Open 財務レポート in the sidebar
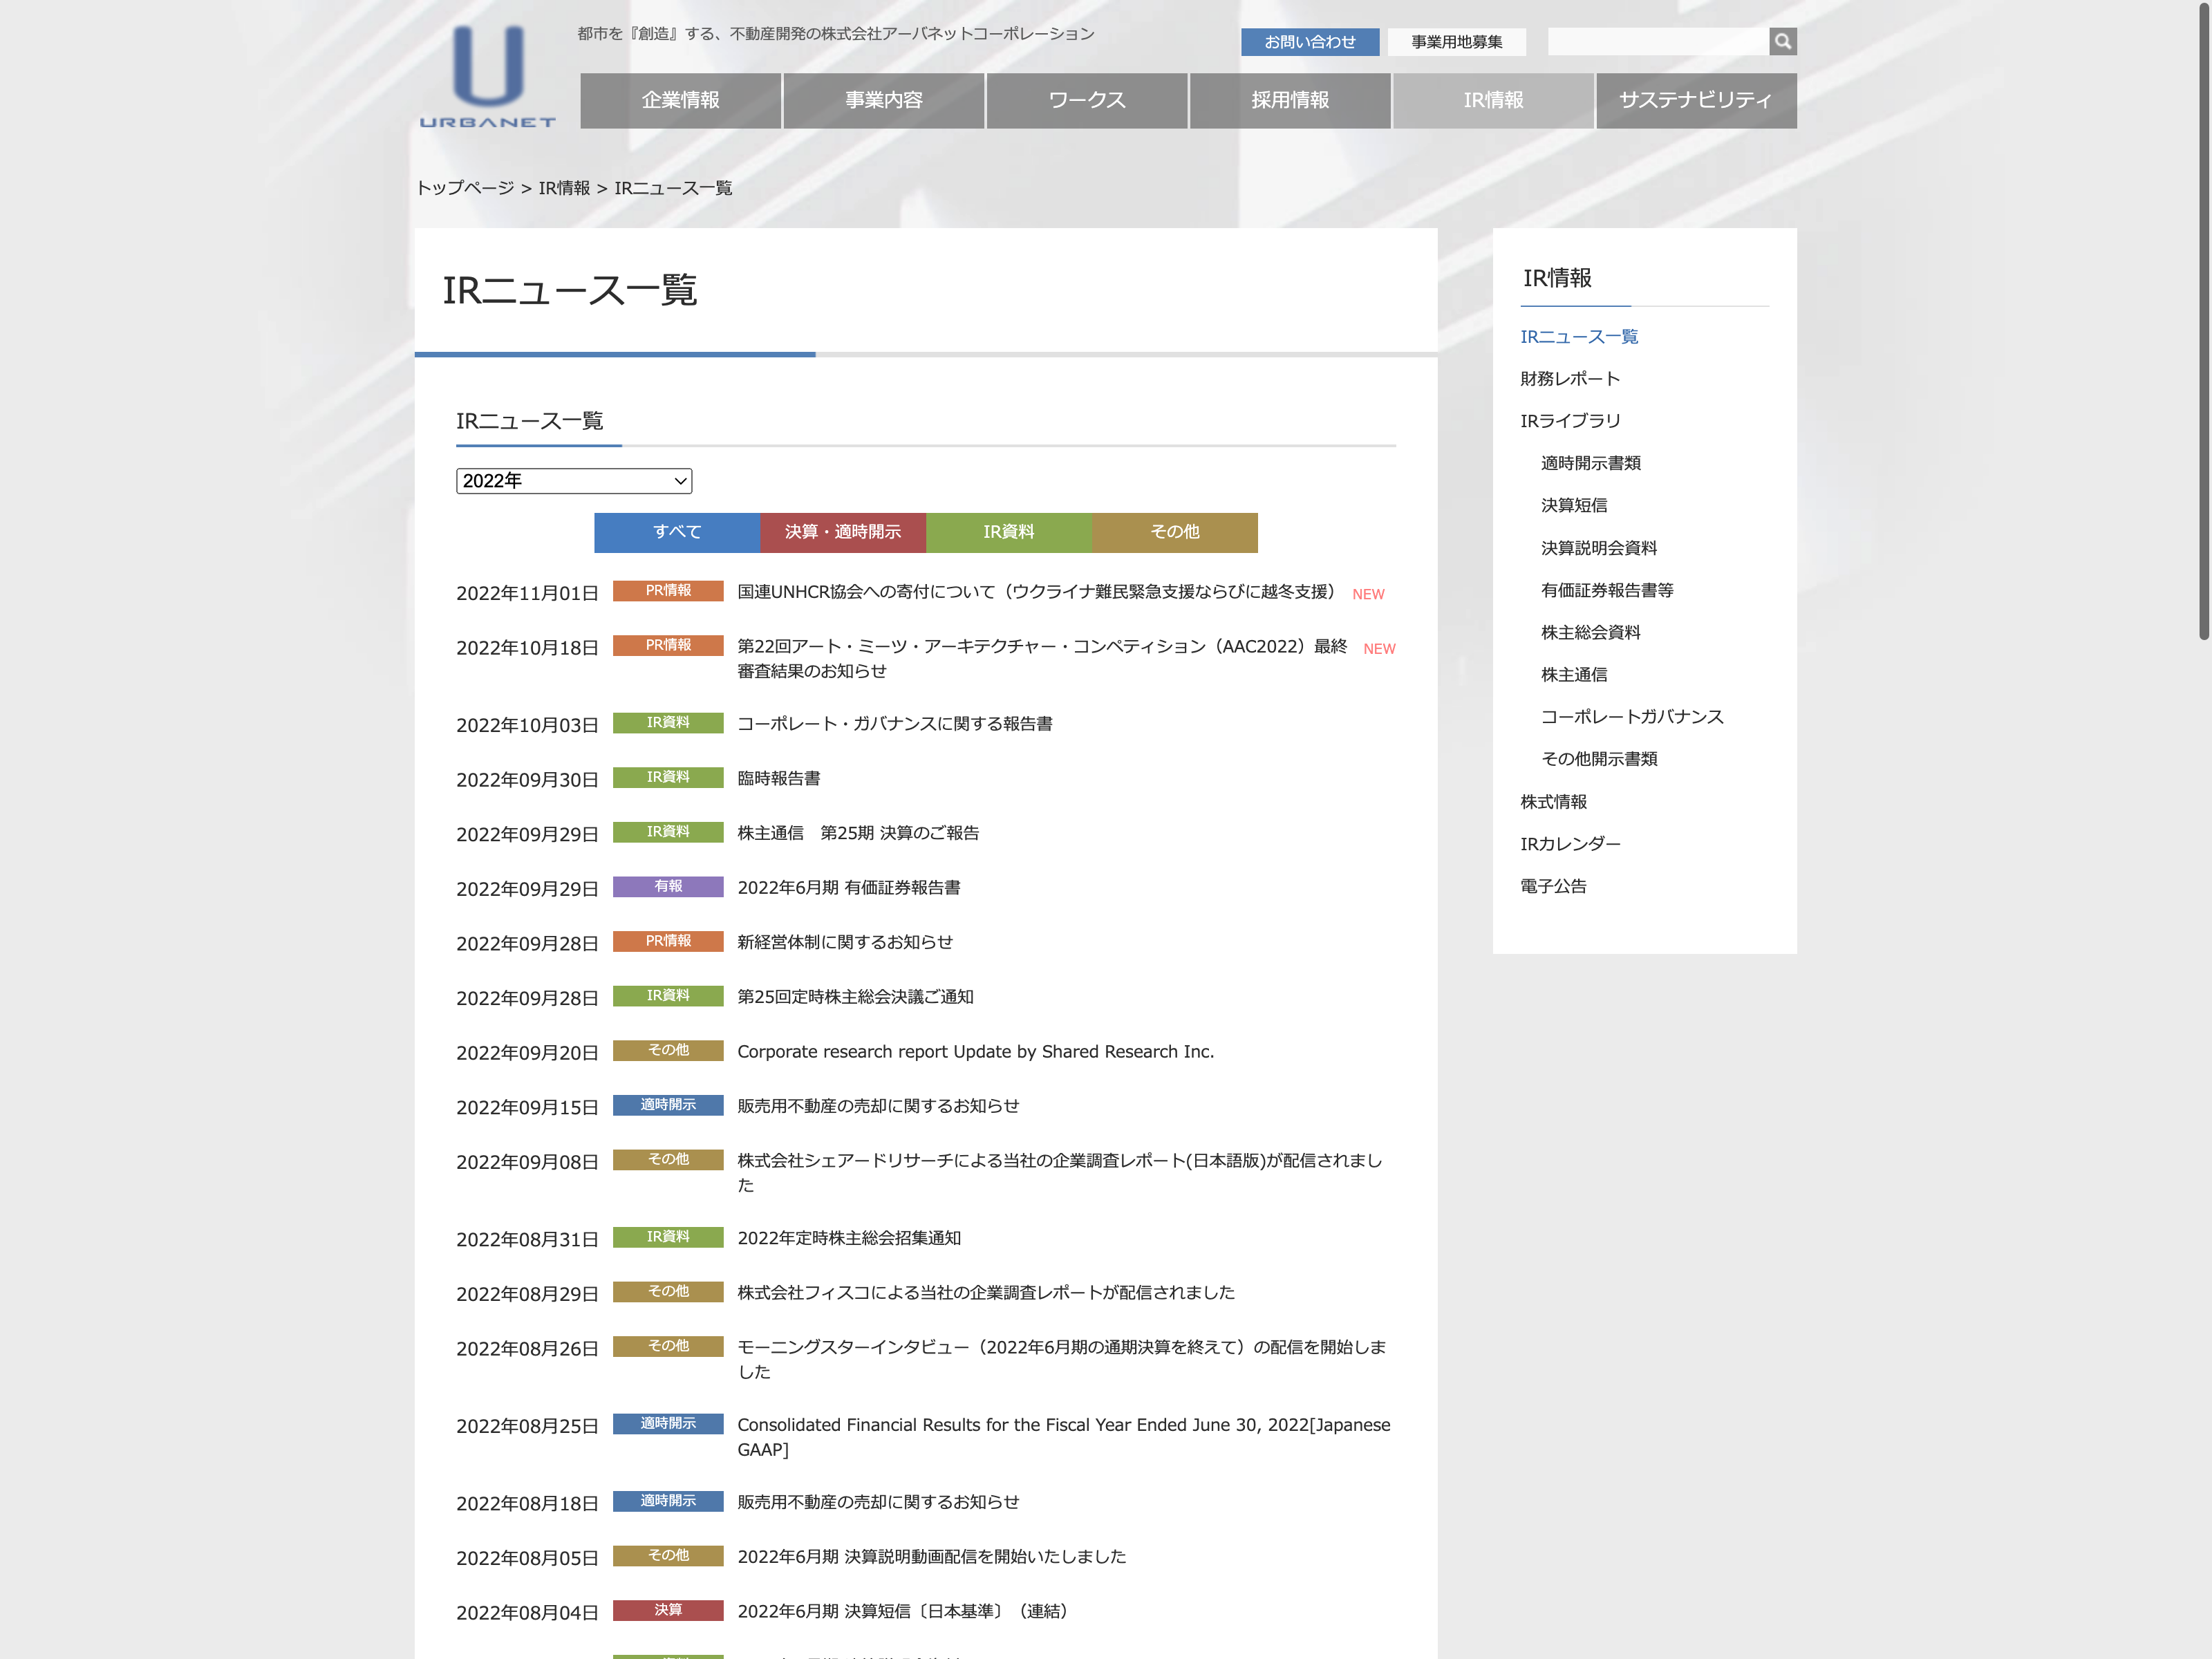Image resolution: width=2212 pixels, height=1659 pixels. (1569, 379)
